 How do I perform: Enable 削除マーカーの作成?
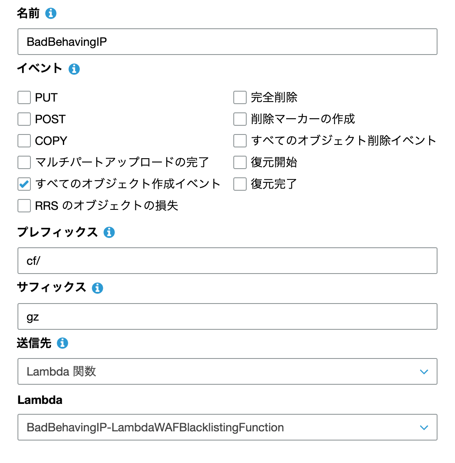240,119
